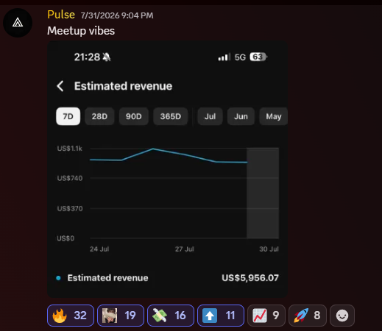
Task: Select the 365D time range chip
Action: pyautogui.click(x=171, y=116)
